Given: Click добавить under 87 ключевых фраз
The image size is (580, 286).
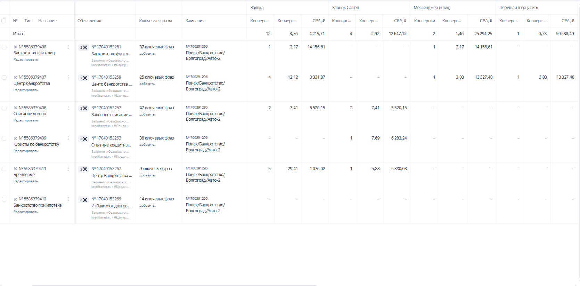Looking at the screenshot, I should 147,54.
